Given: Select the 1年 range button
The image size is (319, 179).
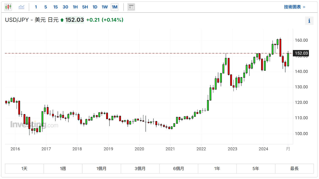Looking at the screenshot, I should tap(217, 168).
